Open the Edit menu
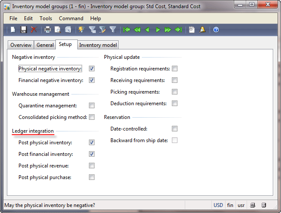281x213 pixels. 28,18
